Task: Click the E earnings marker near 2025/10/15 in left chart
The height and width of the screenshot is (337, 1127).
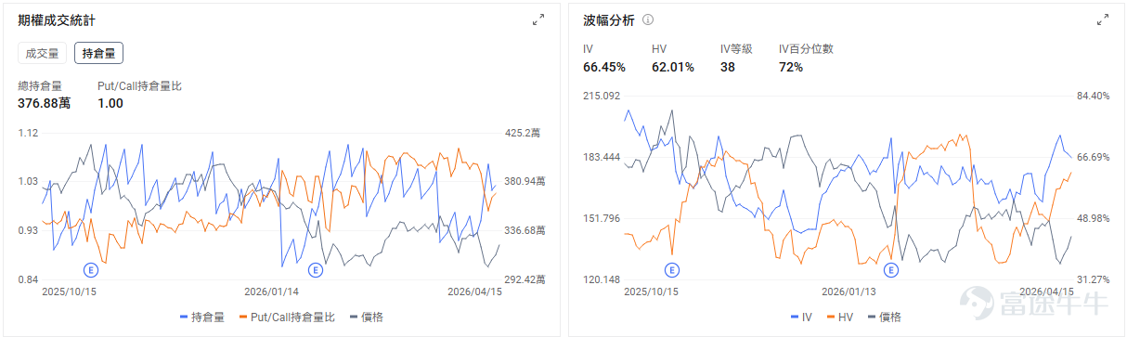Action: click(x=91, y=270)
